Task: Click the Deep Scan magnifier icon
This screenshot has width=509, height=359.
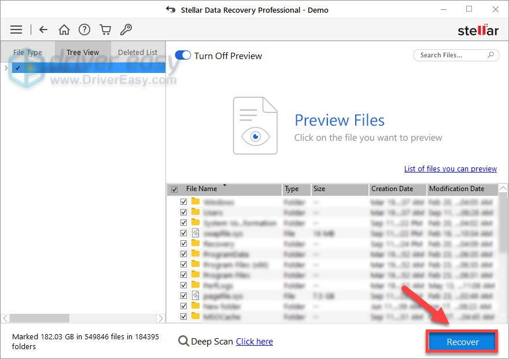Action: (x=183, y=341)
